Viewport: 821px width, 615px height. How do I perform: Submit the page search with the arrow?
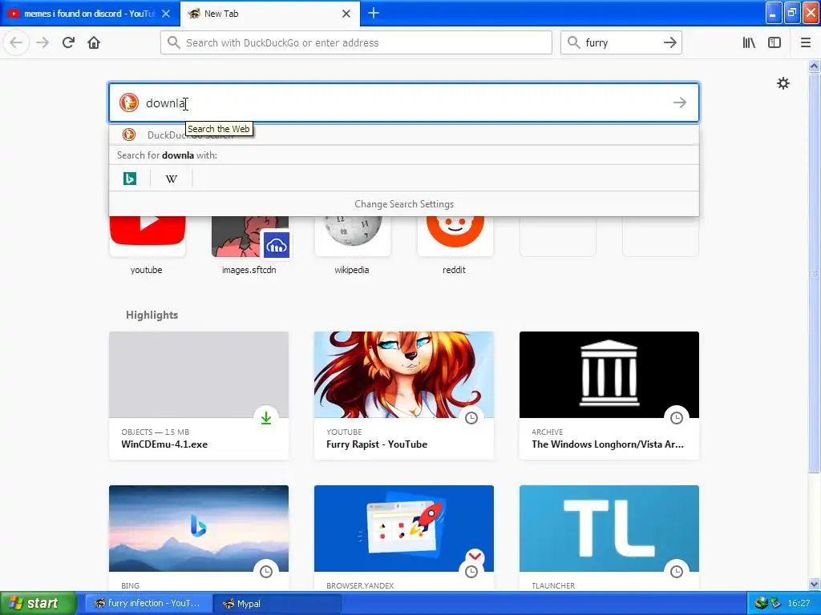(x=679, y=102)
